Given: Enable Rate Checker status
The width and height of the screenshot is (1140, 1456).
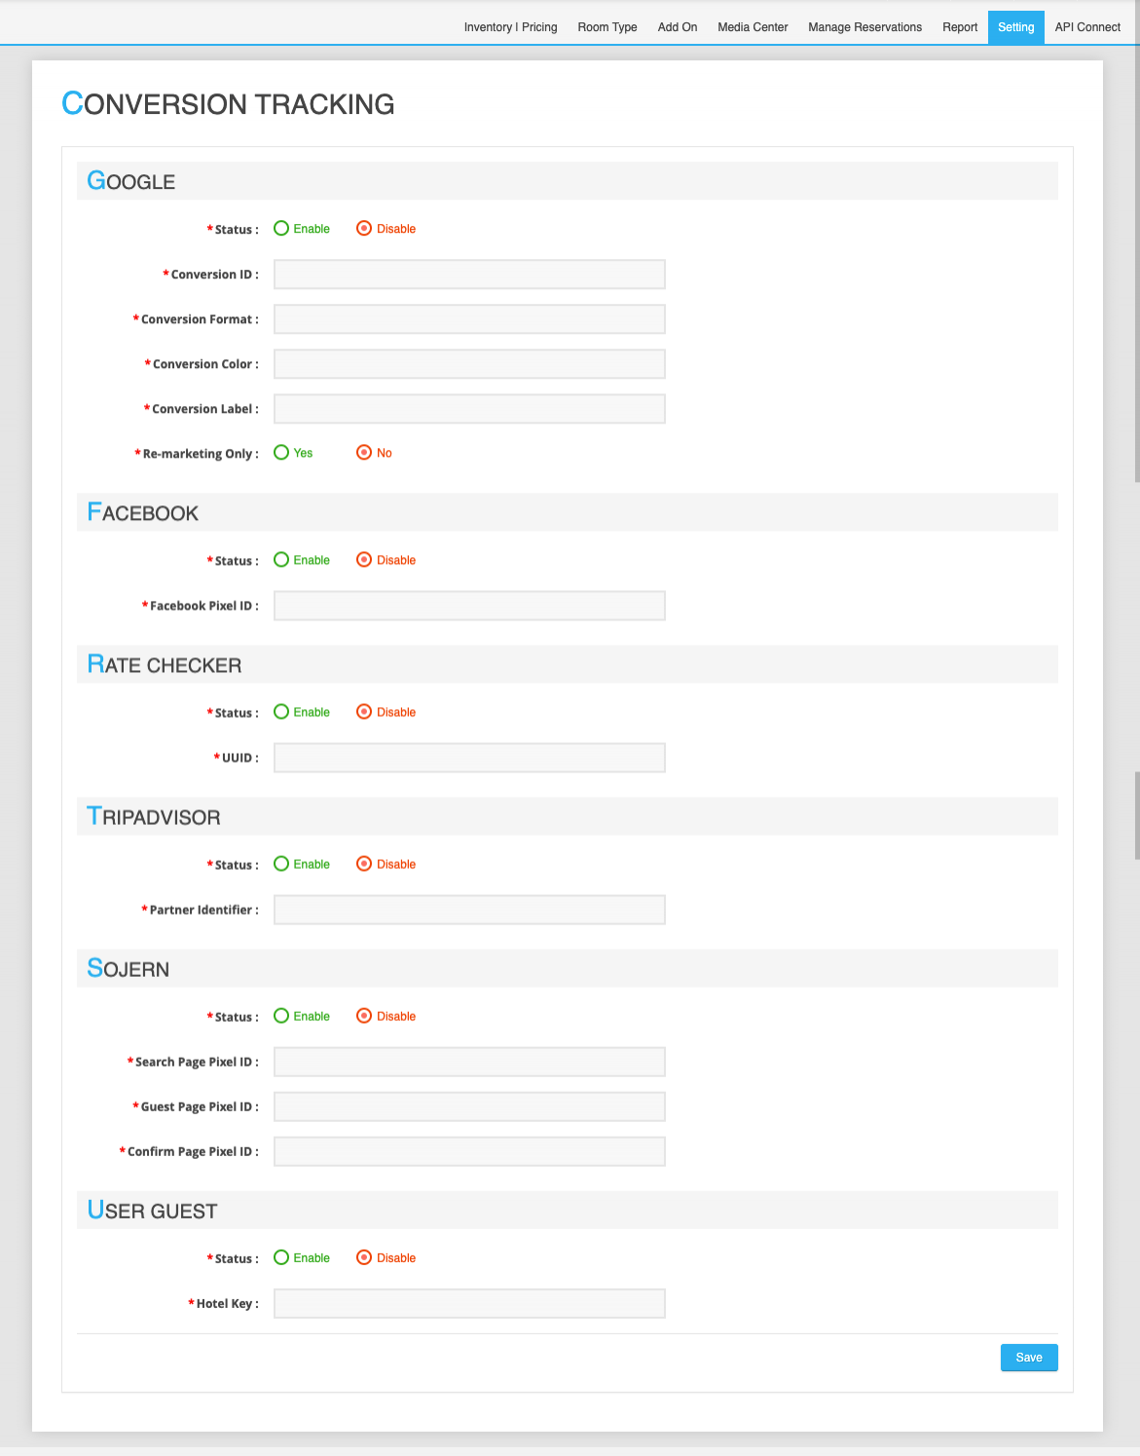Looking at the screenshot, I should pos(281,712).
